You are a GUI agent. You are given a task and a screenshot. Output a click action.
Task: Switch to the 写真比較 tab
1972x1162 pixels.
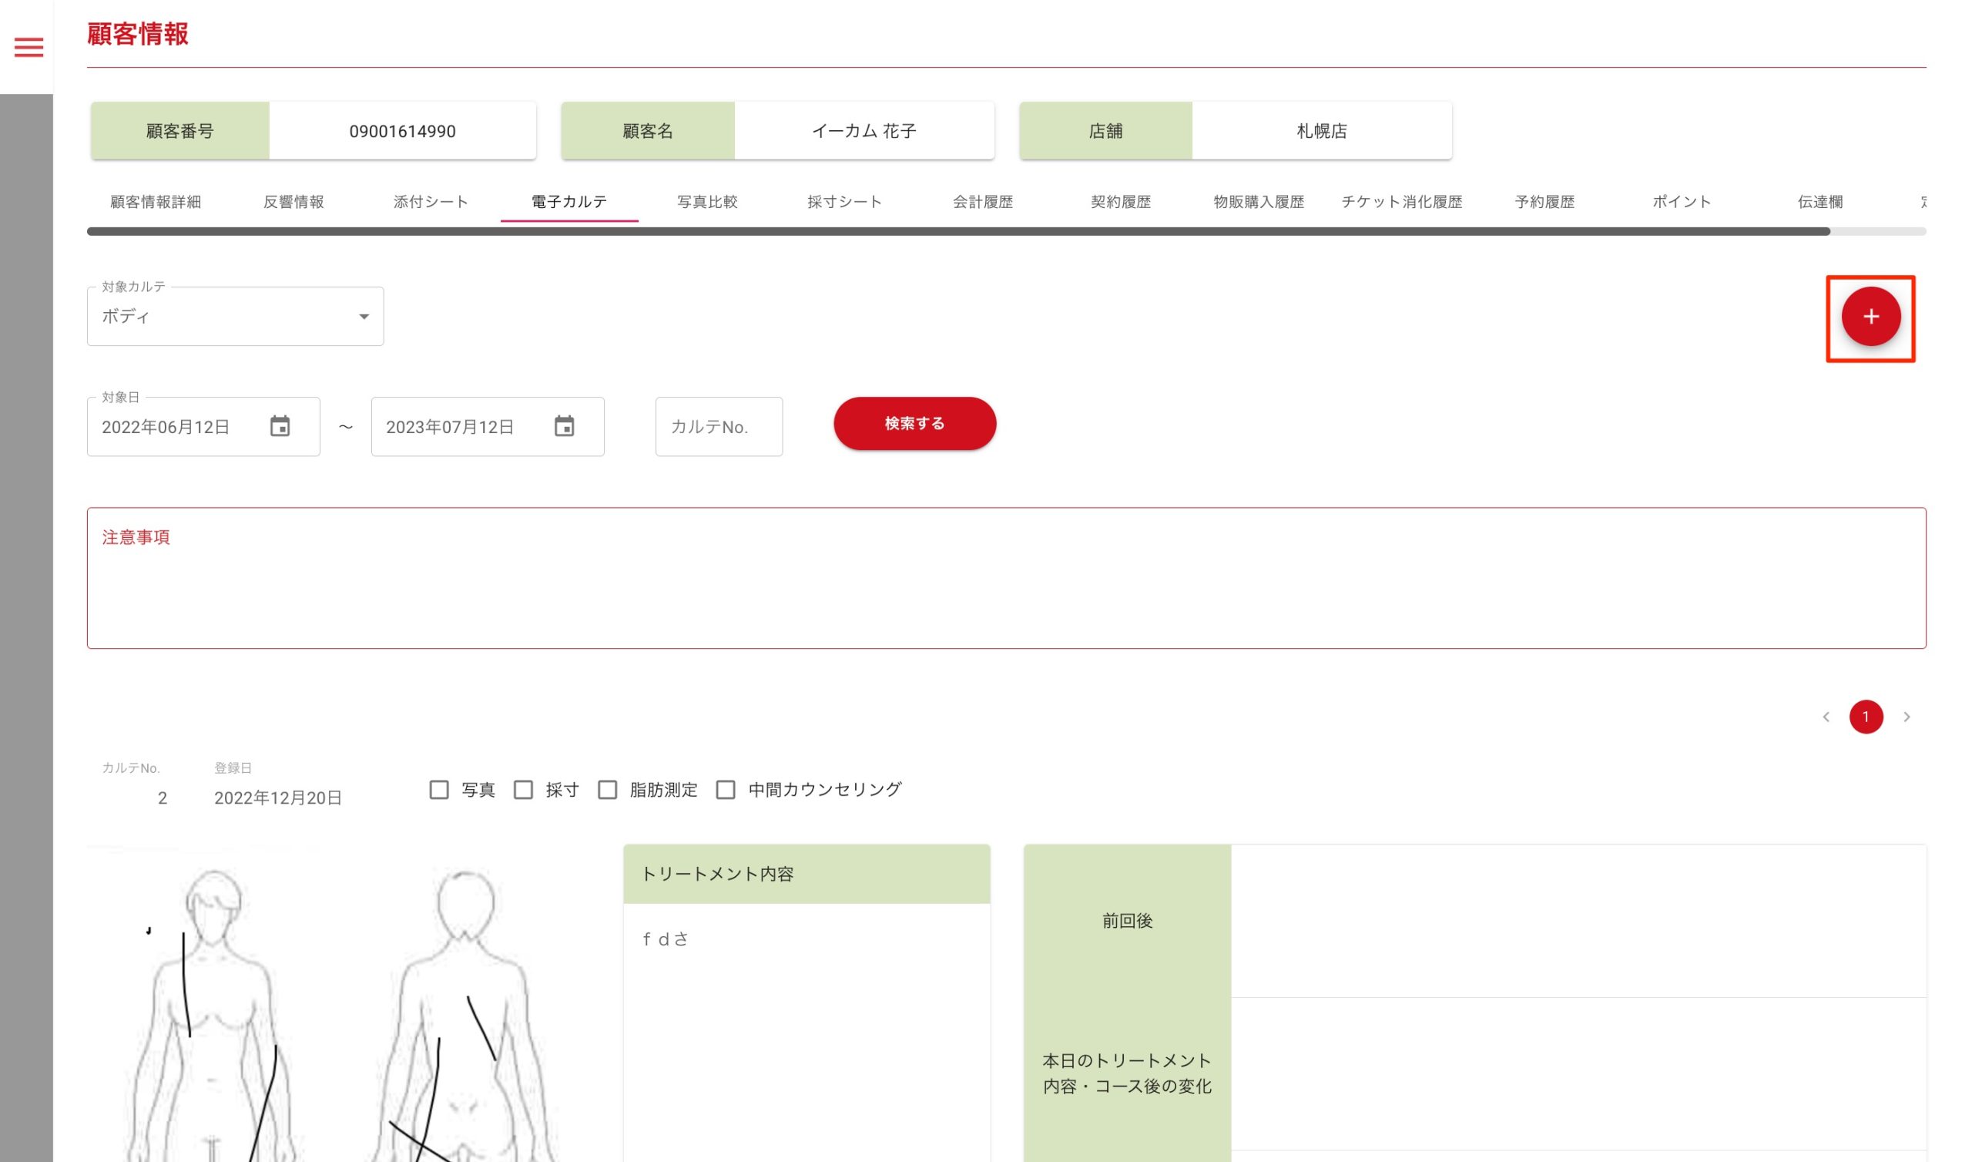click(x=706, y=202)
